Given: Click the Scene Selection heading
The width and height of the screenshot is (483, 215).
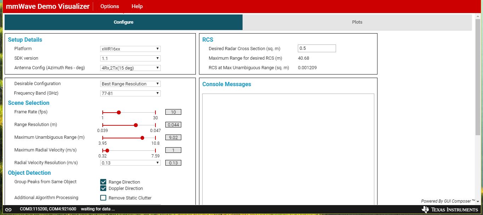Looking at the screenshot, I should [x=29, y=103].
